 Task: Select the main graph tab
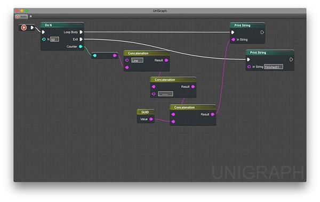tap(21, 16)
